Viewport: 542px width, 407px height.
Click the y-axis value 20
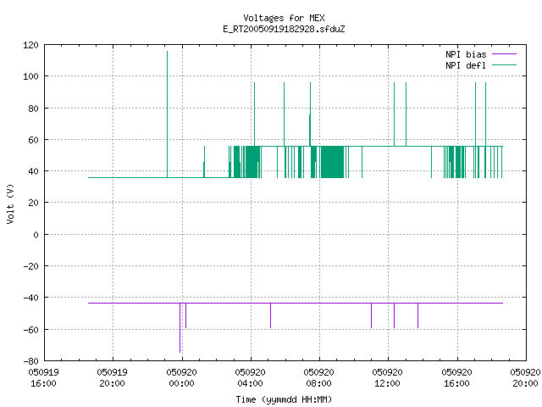(33, 203)
